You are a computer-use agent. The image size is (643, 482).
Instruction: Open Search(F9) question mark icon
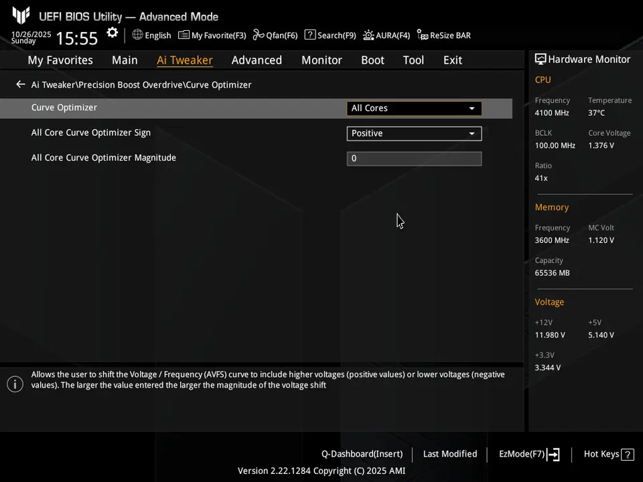tap(310, 35)
